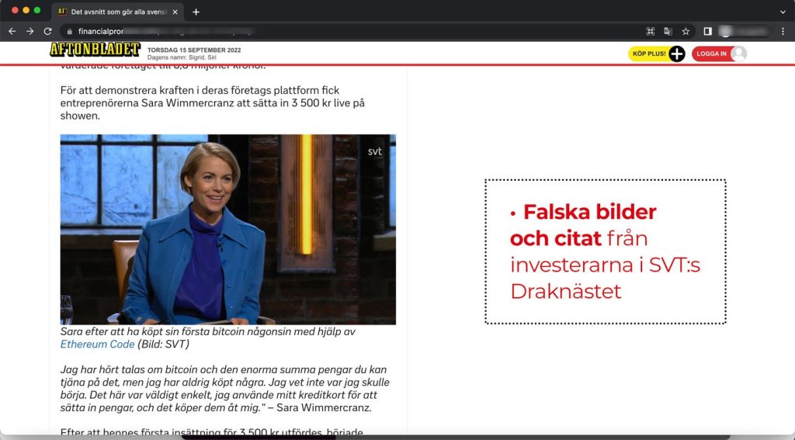This screenshot has height=440, width=795.
Task: Bookmark this page with the star icon
Action: (686, 31)
